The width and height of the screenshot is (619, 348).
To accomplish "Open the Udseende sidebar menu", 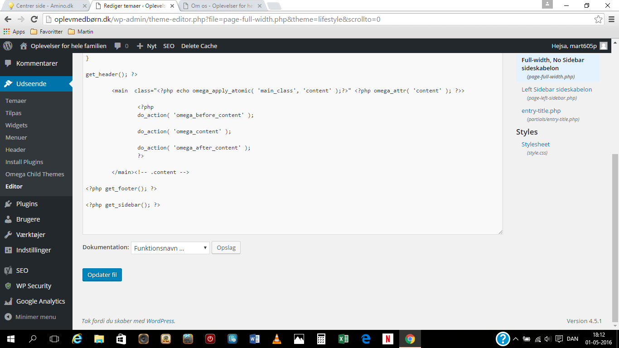I will pos(36,84).
